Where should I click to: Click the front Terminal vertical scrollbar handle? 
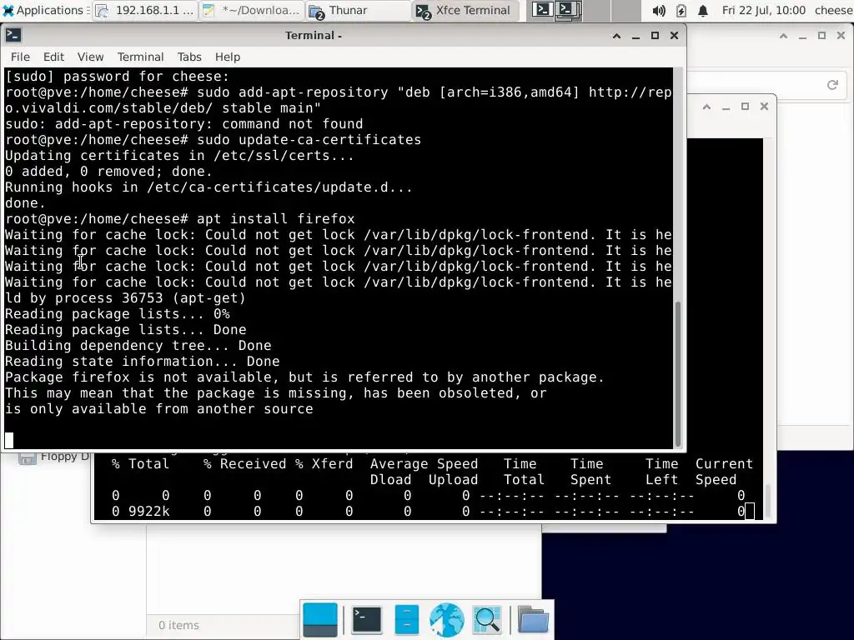tap(678, 373)
